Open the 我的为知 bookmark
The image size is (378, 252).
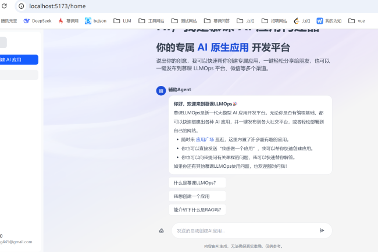click(x=329, y=21)
